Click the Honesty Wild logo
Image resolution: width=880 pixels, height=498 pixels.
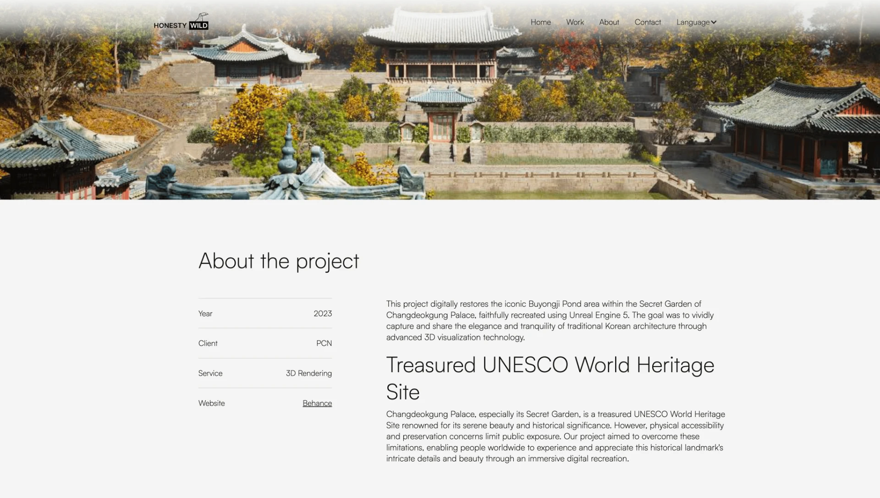pos(181,22)
